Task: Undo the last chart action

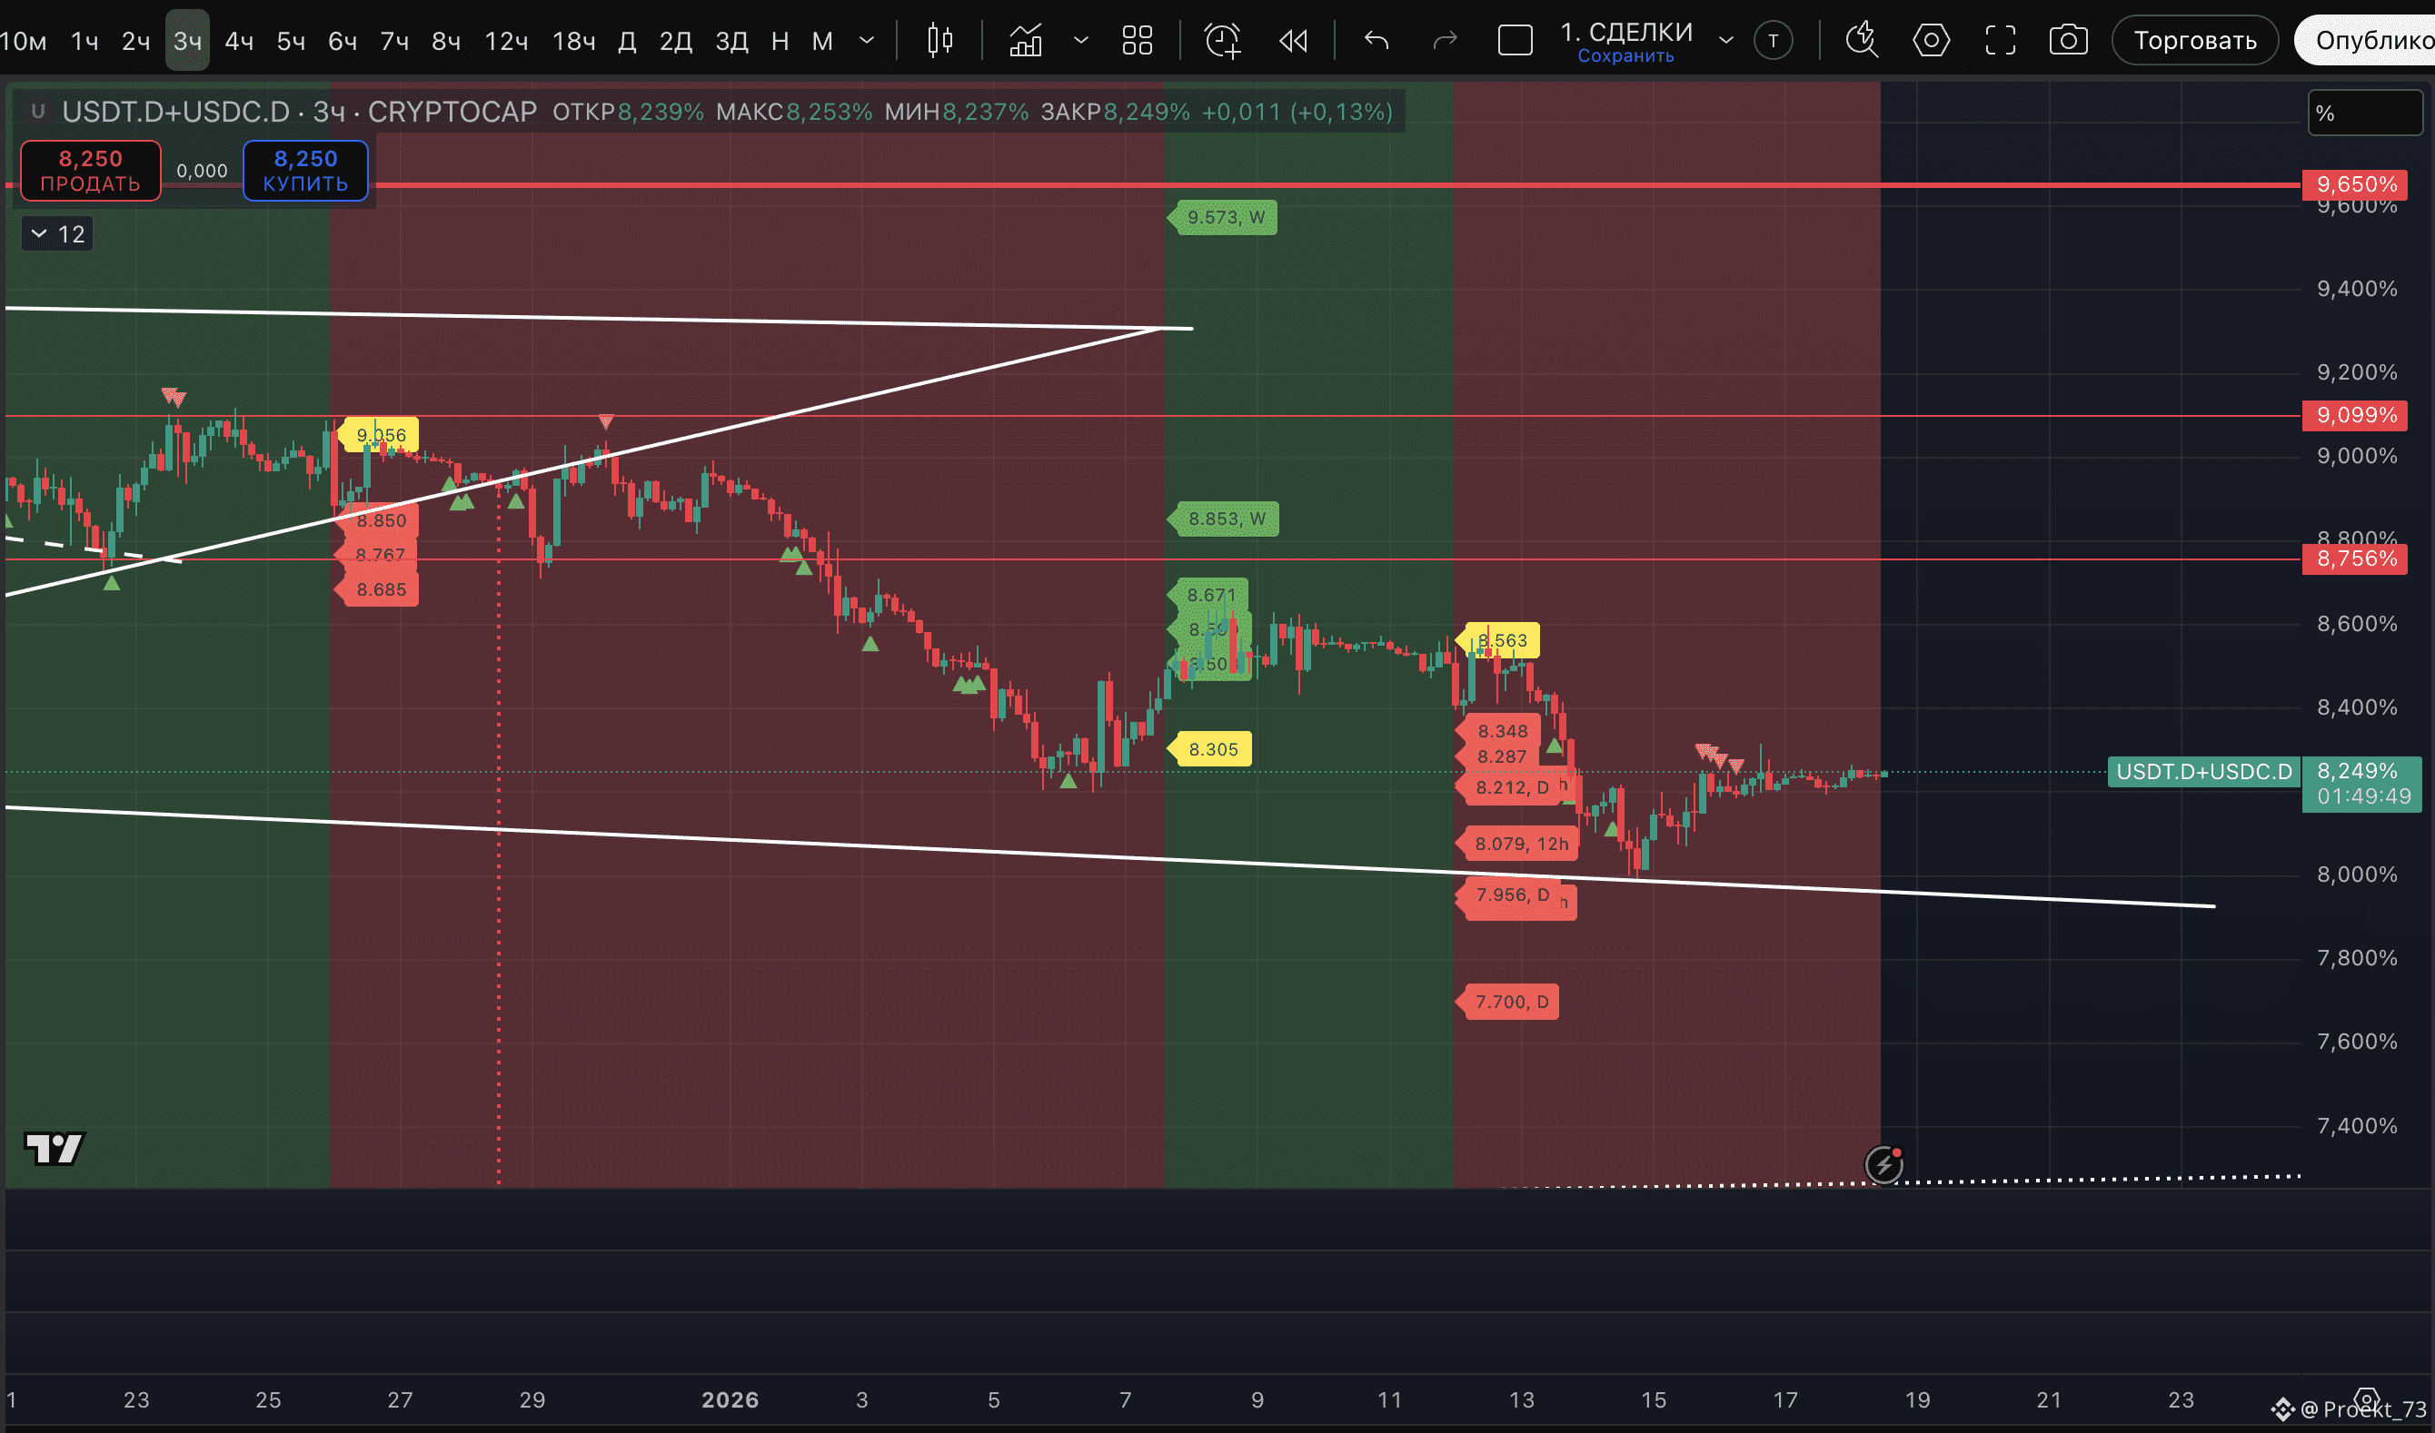Action: [1376, 41]
